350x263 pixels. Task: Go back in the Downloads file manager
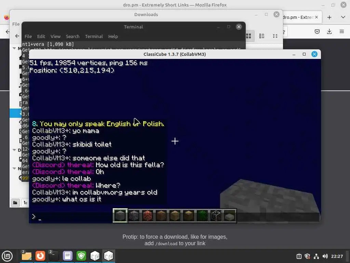tap(17, 36)
